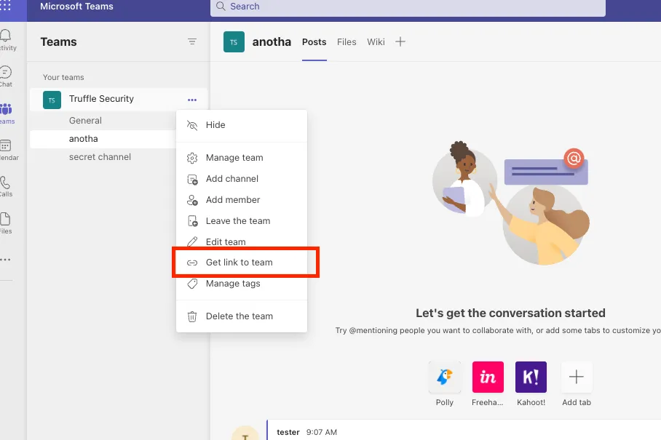
Task: Select Edit team in the menu
Action: click(x=242, y=241)
